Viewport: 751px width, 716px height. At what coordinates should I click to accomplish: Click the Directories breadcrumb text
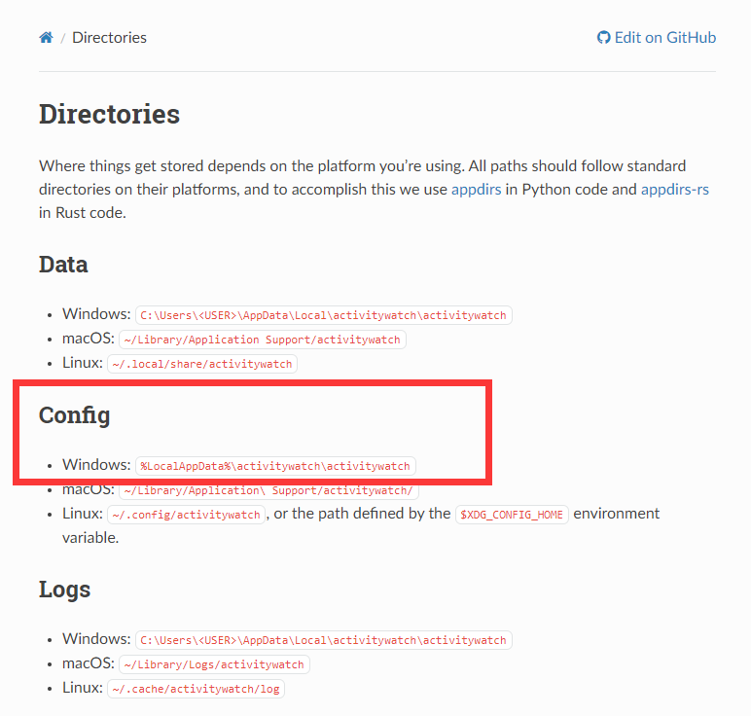pos(109,38)
